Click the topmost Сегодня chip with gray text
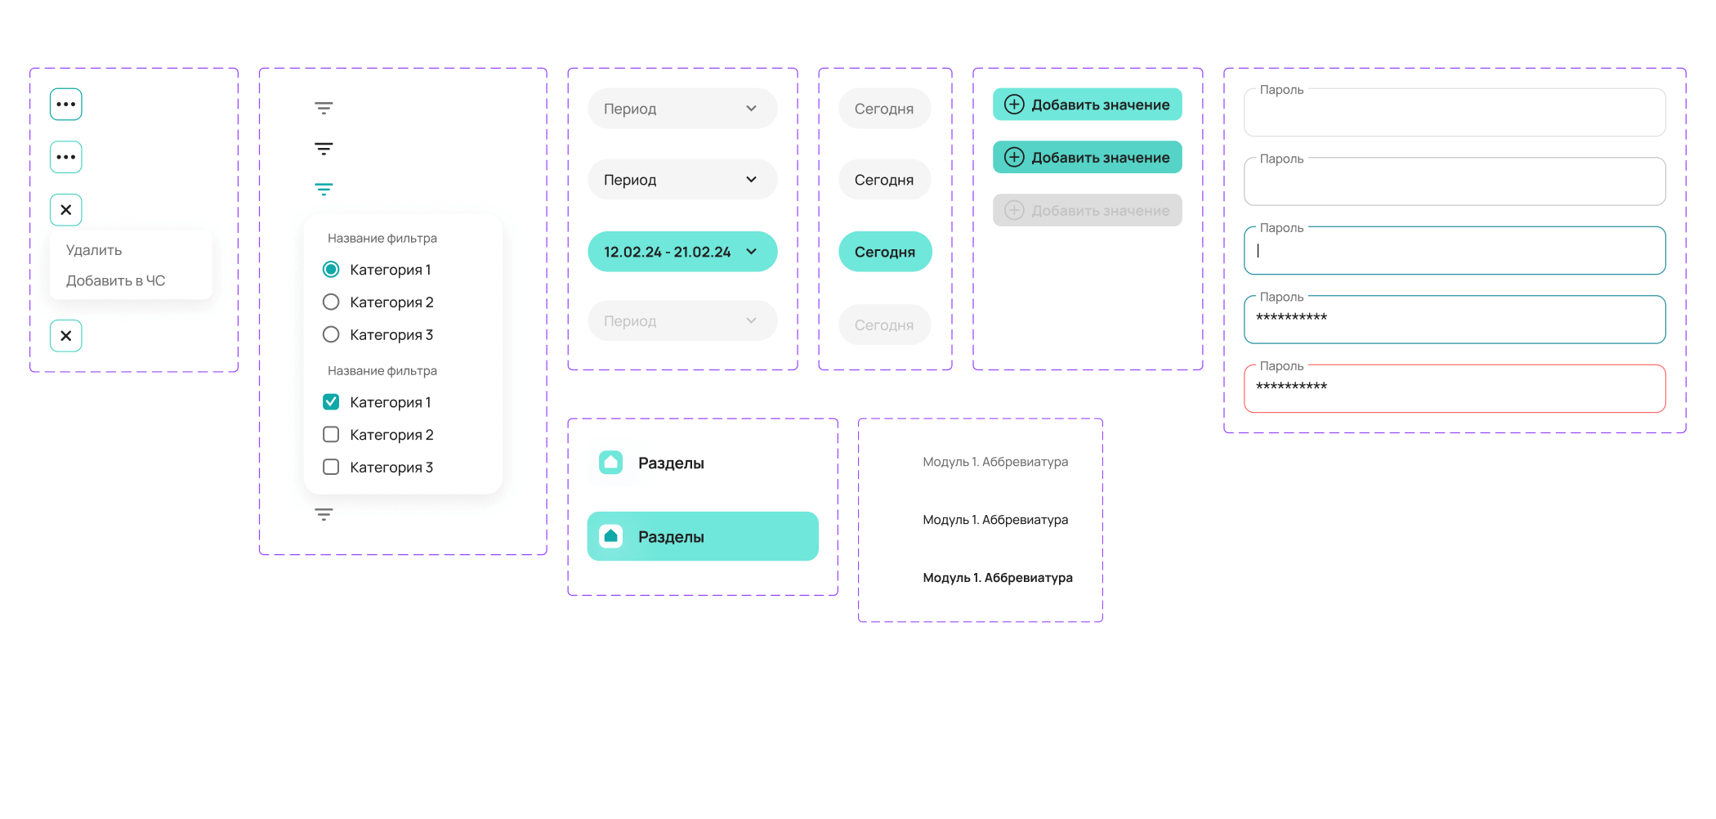Screen dimensions: 1716x819 click(x=885, y=109)
